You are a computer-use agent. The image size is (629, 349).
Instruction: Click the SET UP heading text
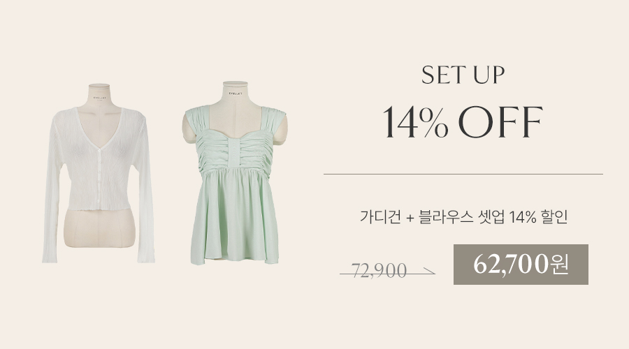click(463, 75)
